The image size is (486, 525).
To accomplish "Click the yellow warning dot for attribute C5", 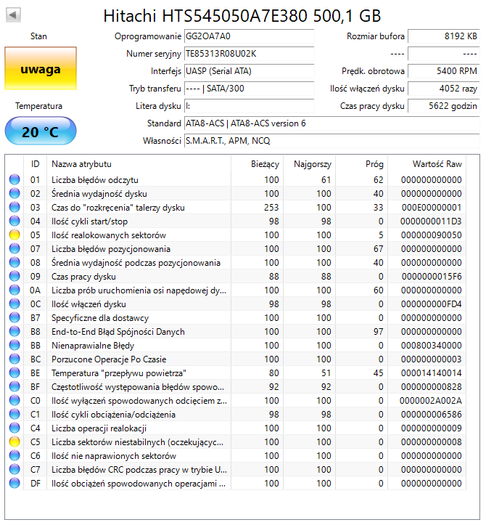I will pyautogui.click(x=15, y=442).
